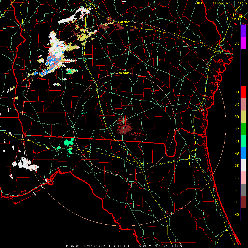Screen dimensions: 248x248
Task: Select the GR legend color block
Action: [x=243, y=104]
